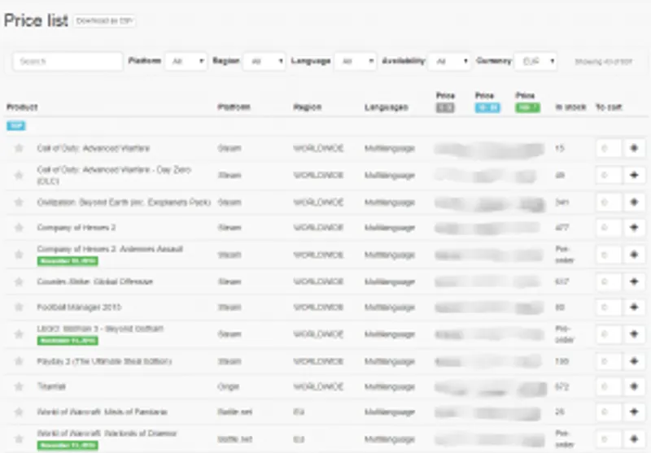
Task: Click quantity field for Call of Duty: Advanced Warfare
Action: pyautogui.click(x=609, y=148)
